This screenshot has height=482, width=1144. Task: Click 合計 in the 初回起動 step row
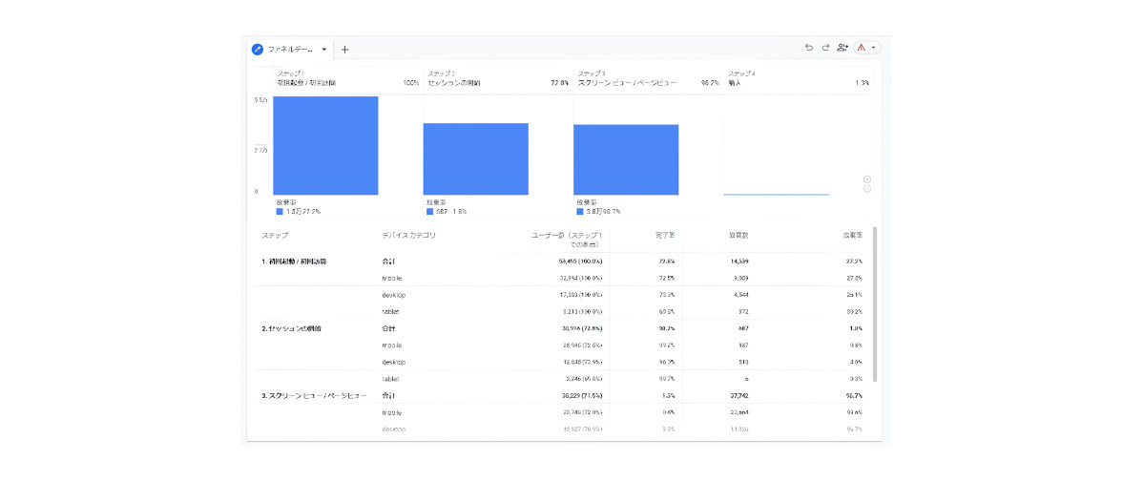point(388,262)
